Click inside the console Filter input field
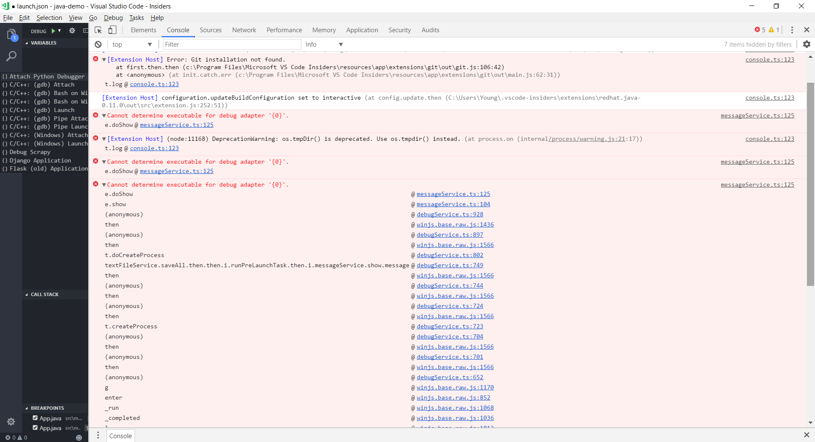The height and width of the screenshot is (442, 815). pos(231,44)
